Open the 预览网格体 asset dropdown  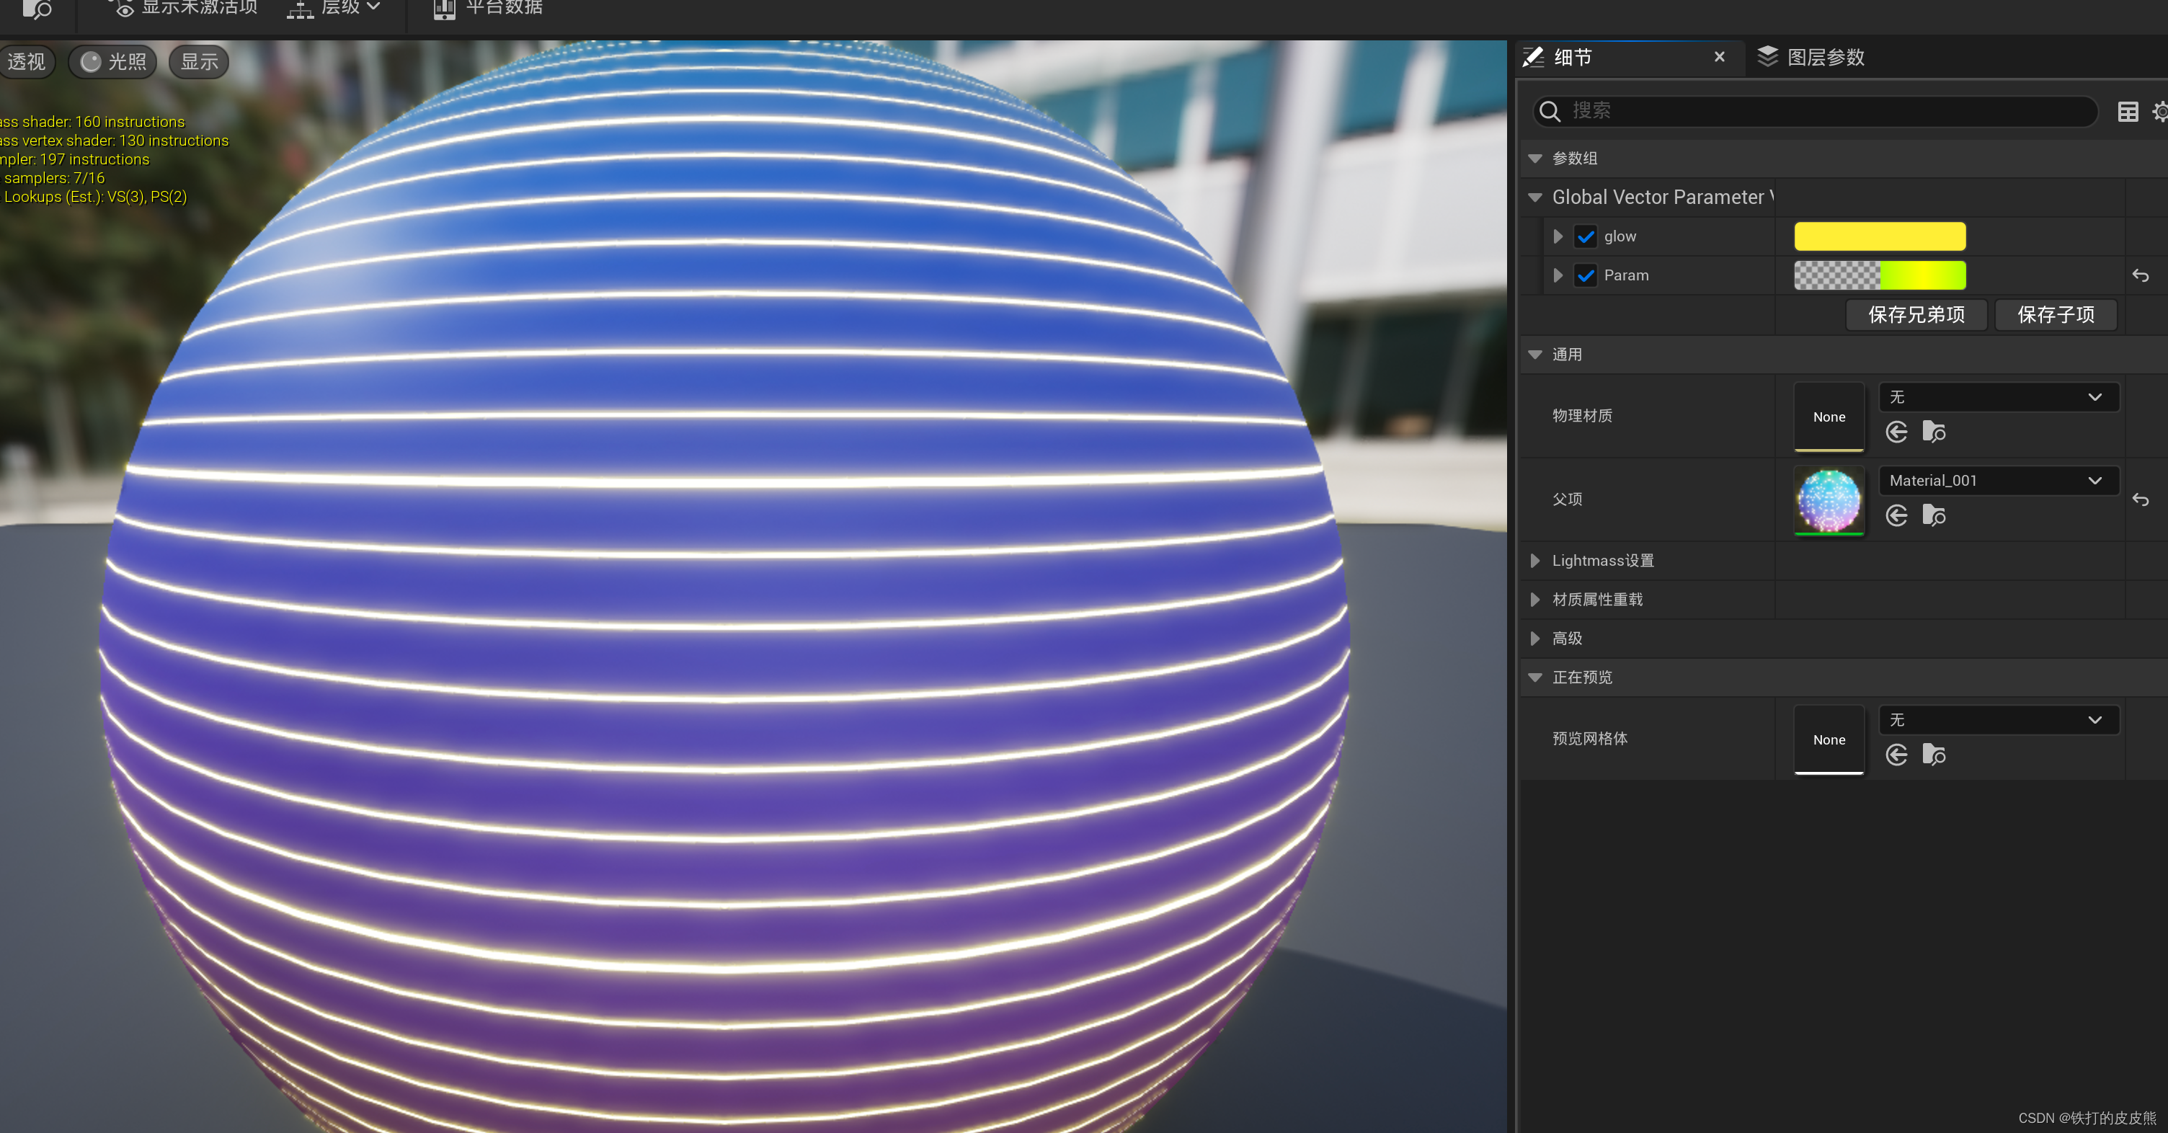coord(1998,721)
